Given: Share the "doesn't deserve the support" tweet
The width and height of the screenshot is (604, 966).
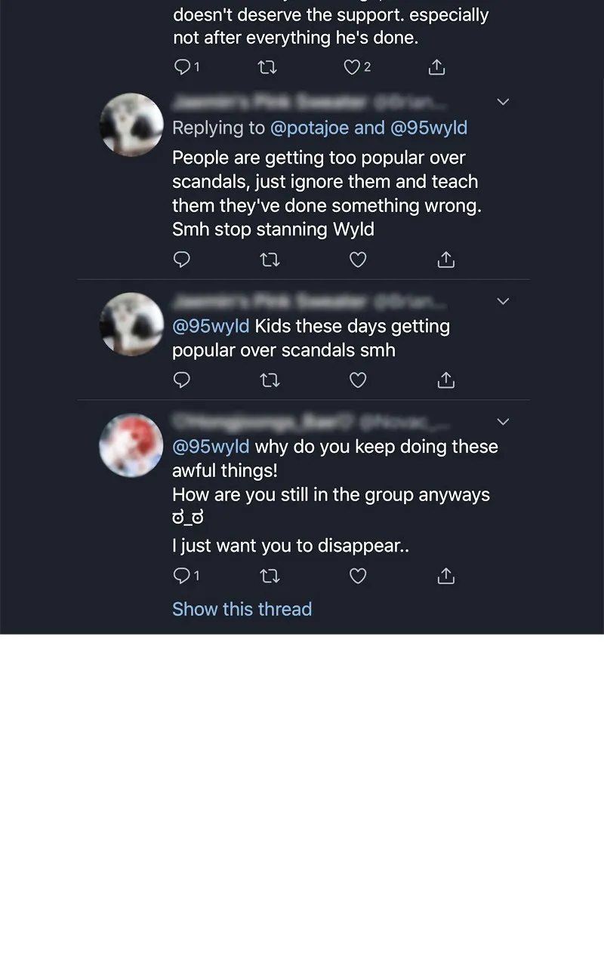Looking at the screenshot, I should 437,67.
